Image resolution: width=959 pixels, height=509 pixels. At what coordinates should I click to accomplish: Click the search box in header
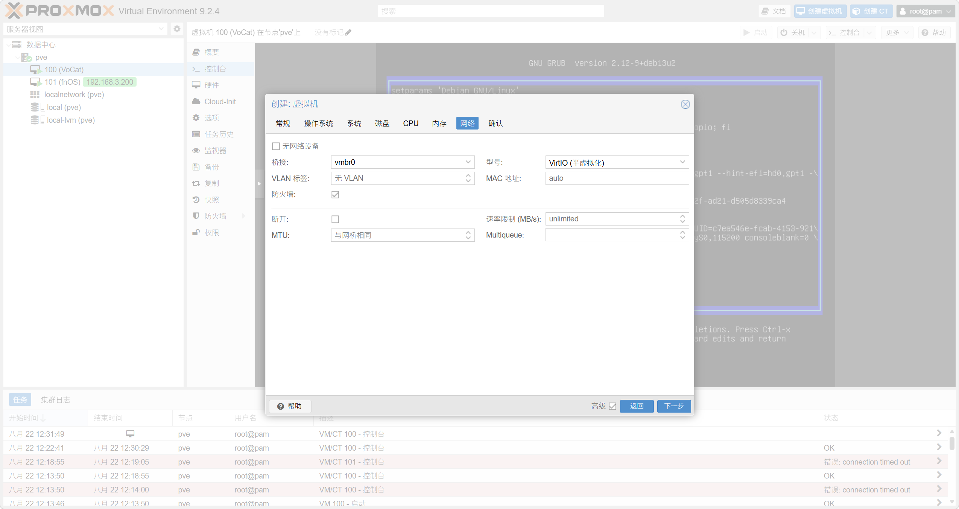(491, 11)
